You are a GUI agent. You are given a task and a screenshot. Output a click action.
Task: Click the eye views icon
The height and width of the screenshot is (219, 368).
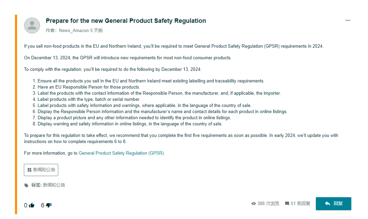point(254,204)
